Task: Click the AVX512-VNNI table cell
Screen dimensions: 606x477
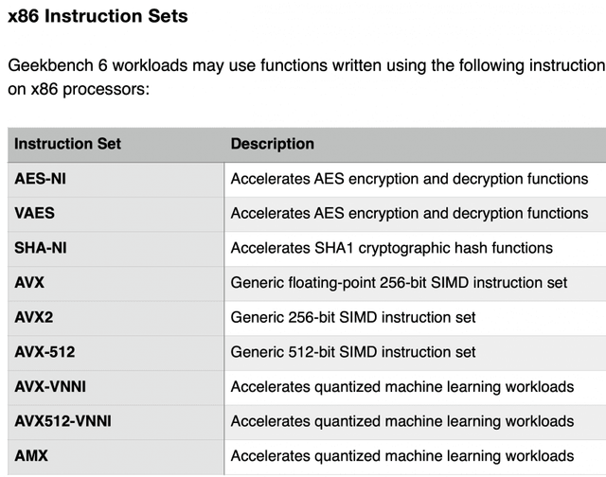Action: [62, 421]
